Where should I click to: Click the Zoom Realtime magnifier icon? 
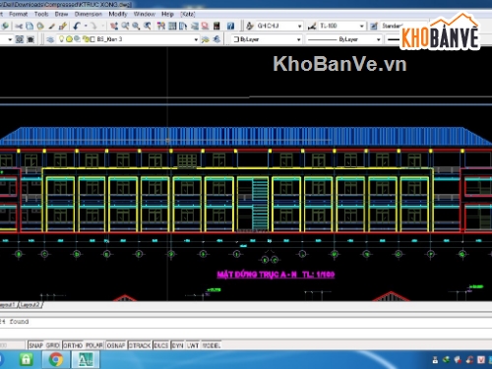(x=125, y=26)
